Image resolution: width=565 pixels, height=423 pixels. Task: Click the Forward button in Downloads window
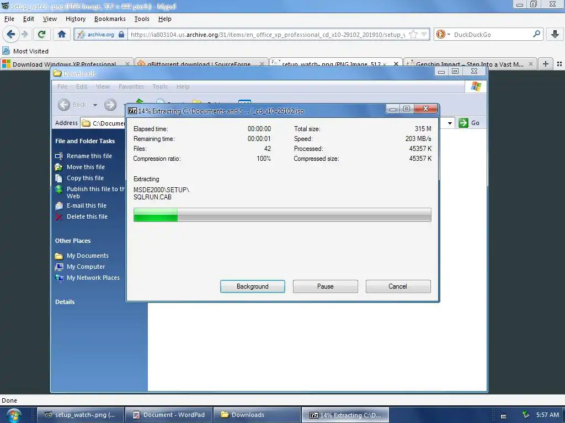(x=110, y=105)
